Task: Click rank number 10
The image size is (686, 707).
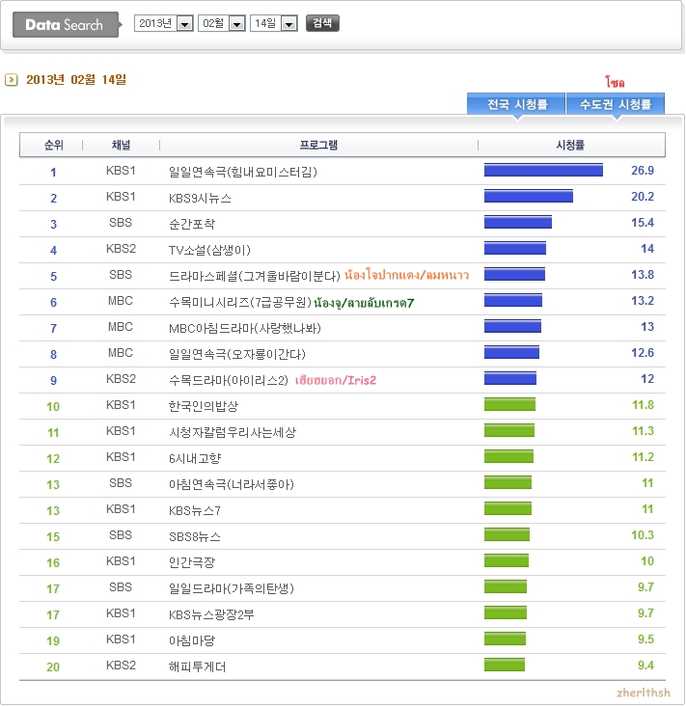Action: pyautogui.click(x=53, y=407)
